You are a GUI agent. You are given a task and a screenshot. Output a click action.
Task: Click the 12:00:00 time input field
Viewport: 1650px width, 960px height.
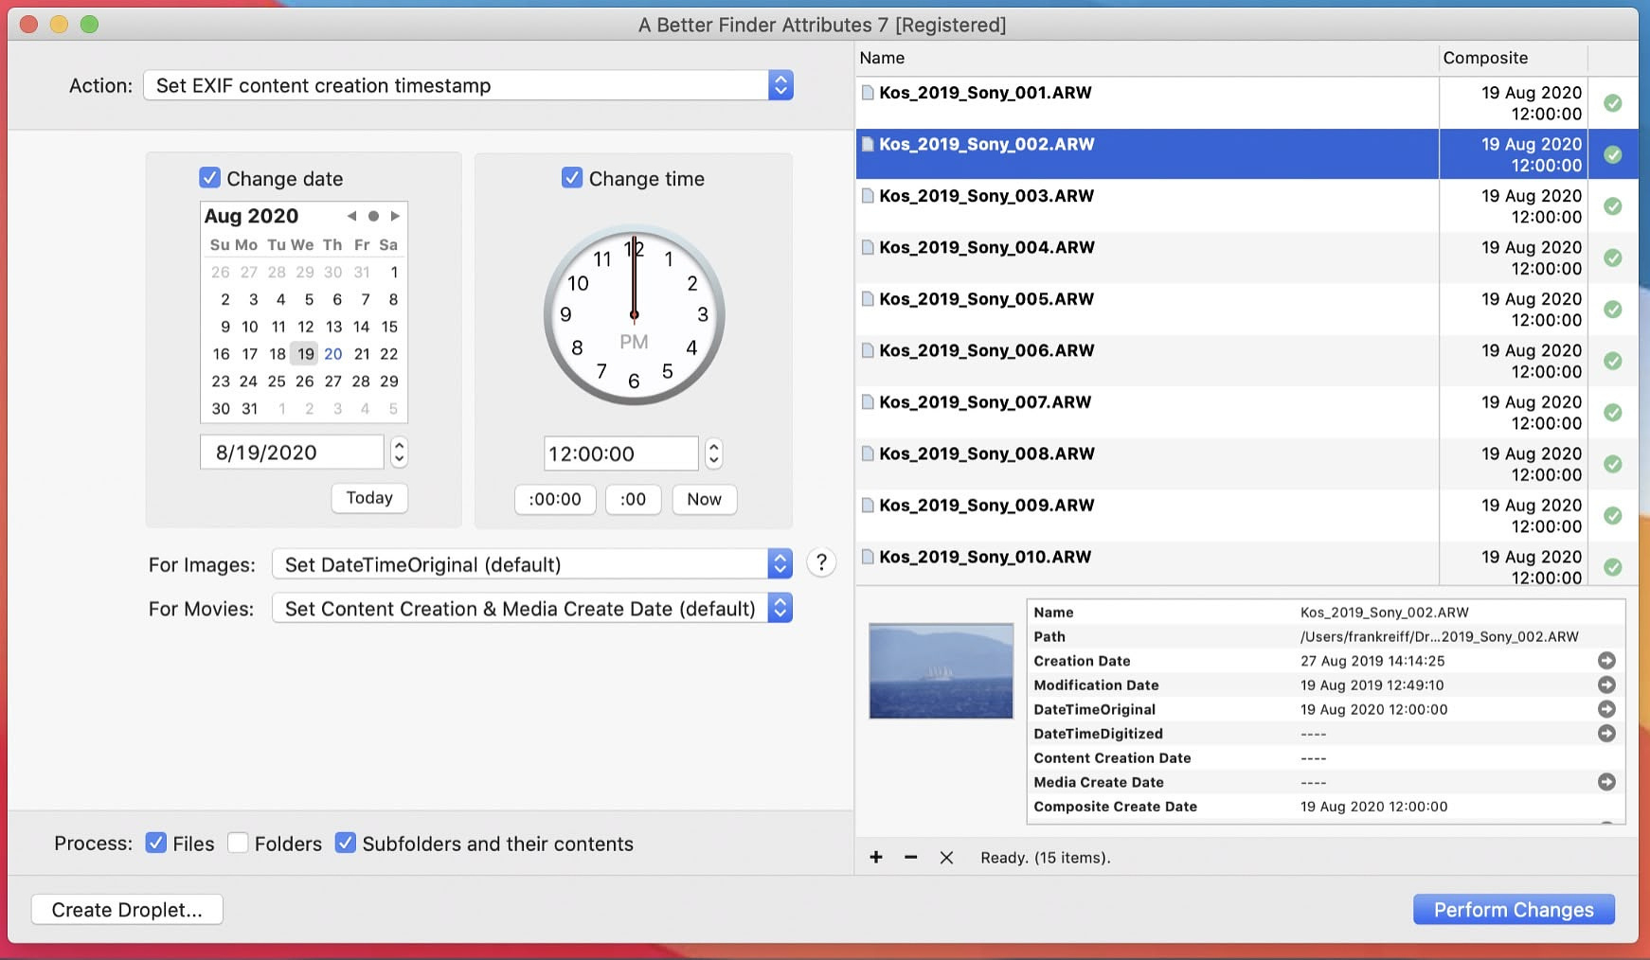point(621,453)
